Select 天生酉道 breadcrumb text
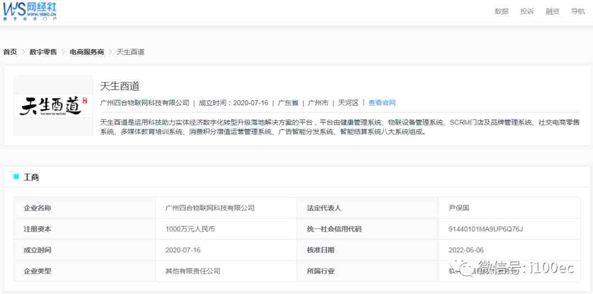The image size is (593, 294). click(131, 52)
